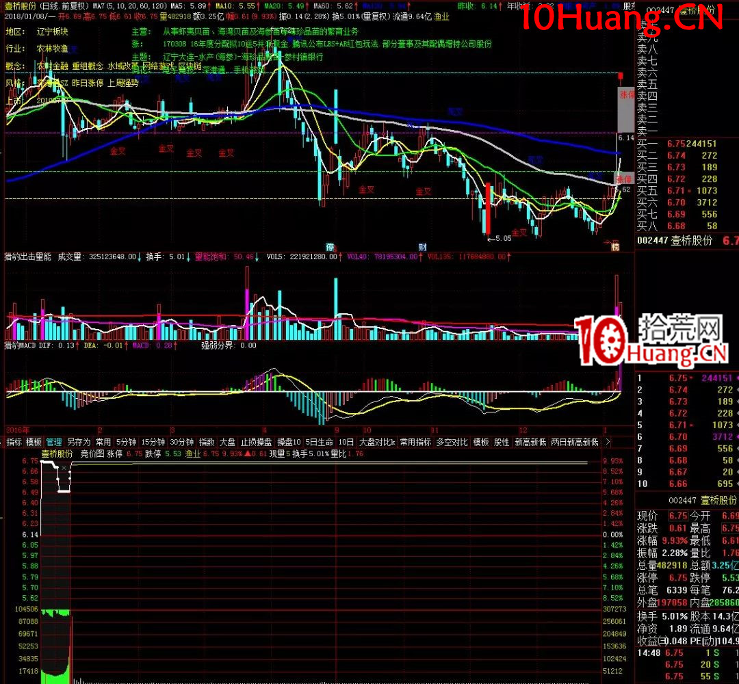
Task: Open the 指数 tab
Action: pos(207,442)
